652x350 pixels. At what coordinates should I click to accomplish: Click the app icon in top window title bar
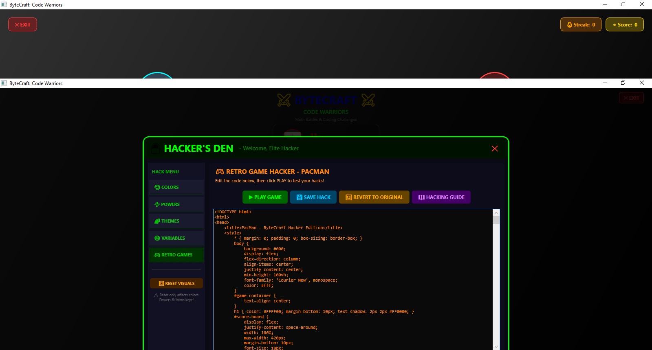pos(4,4)
